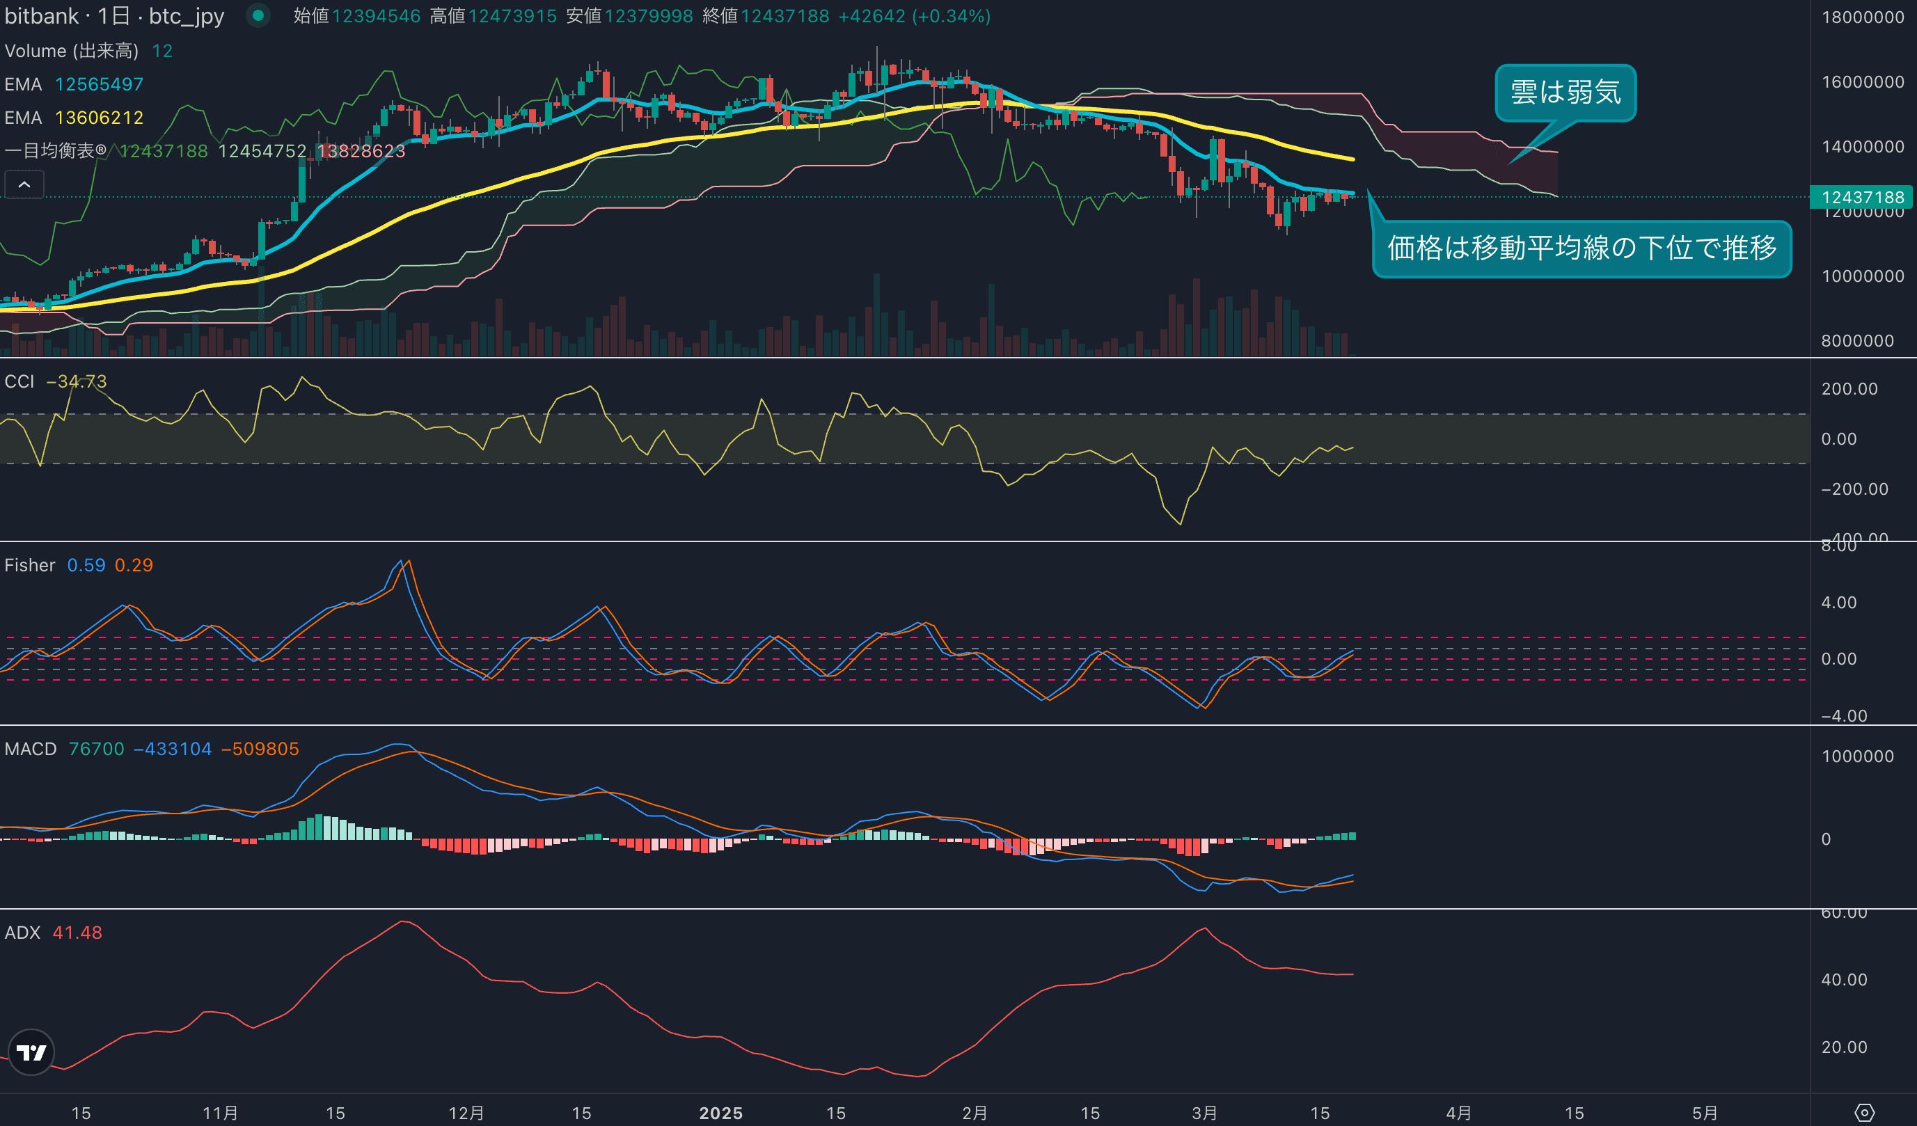Open the bitbank btc_jpy symbol title
This screenshot has width=1917, height=1126.
[114, 16]
